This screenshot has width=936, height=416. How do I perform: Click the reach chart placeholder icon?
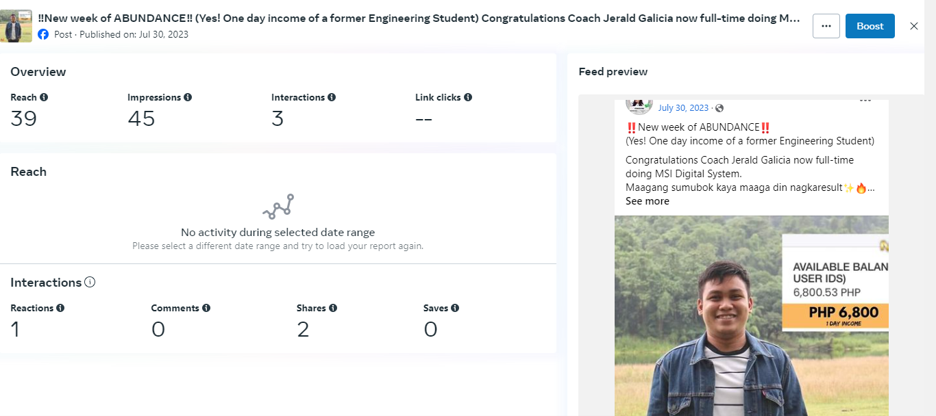click(x=278, y=206)
